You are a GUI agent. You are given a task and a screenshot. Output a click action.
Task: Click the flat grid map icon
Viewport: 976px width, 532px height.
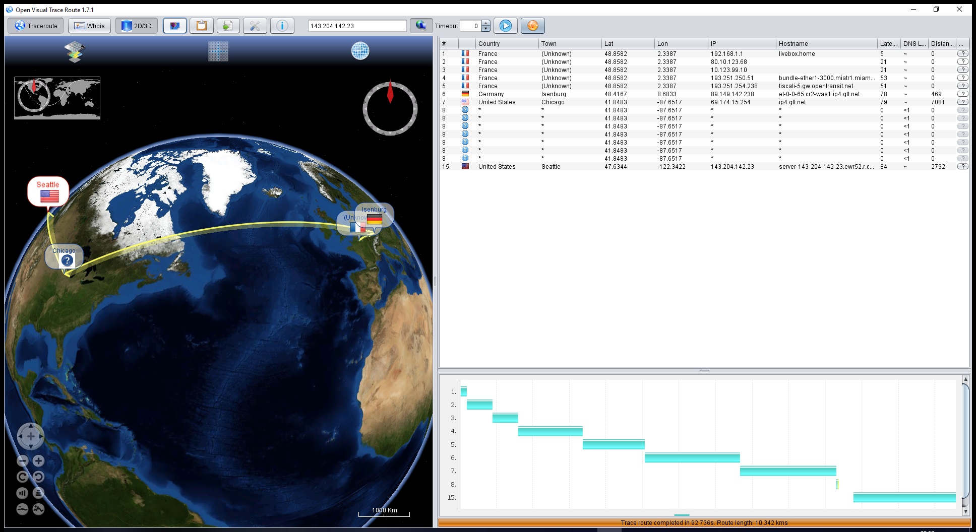click(218, 51)
